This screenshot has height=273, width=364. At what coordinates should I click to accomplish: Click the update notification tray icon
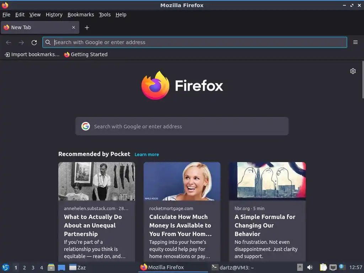coord(342,267)
